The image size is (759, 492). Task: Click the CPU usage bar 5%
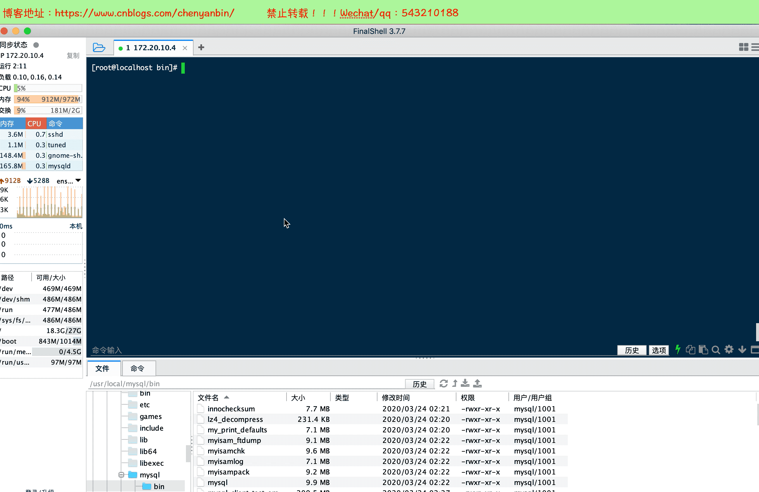(48, 88)
